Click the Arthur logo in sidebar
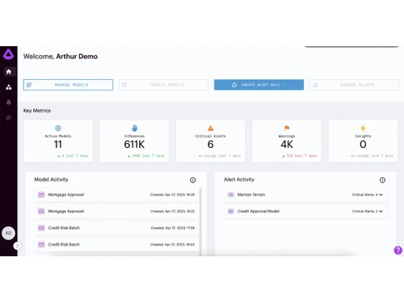Viewport: 404px width, 303px height. pos(9,54)
